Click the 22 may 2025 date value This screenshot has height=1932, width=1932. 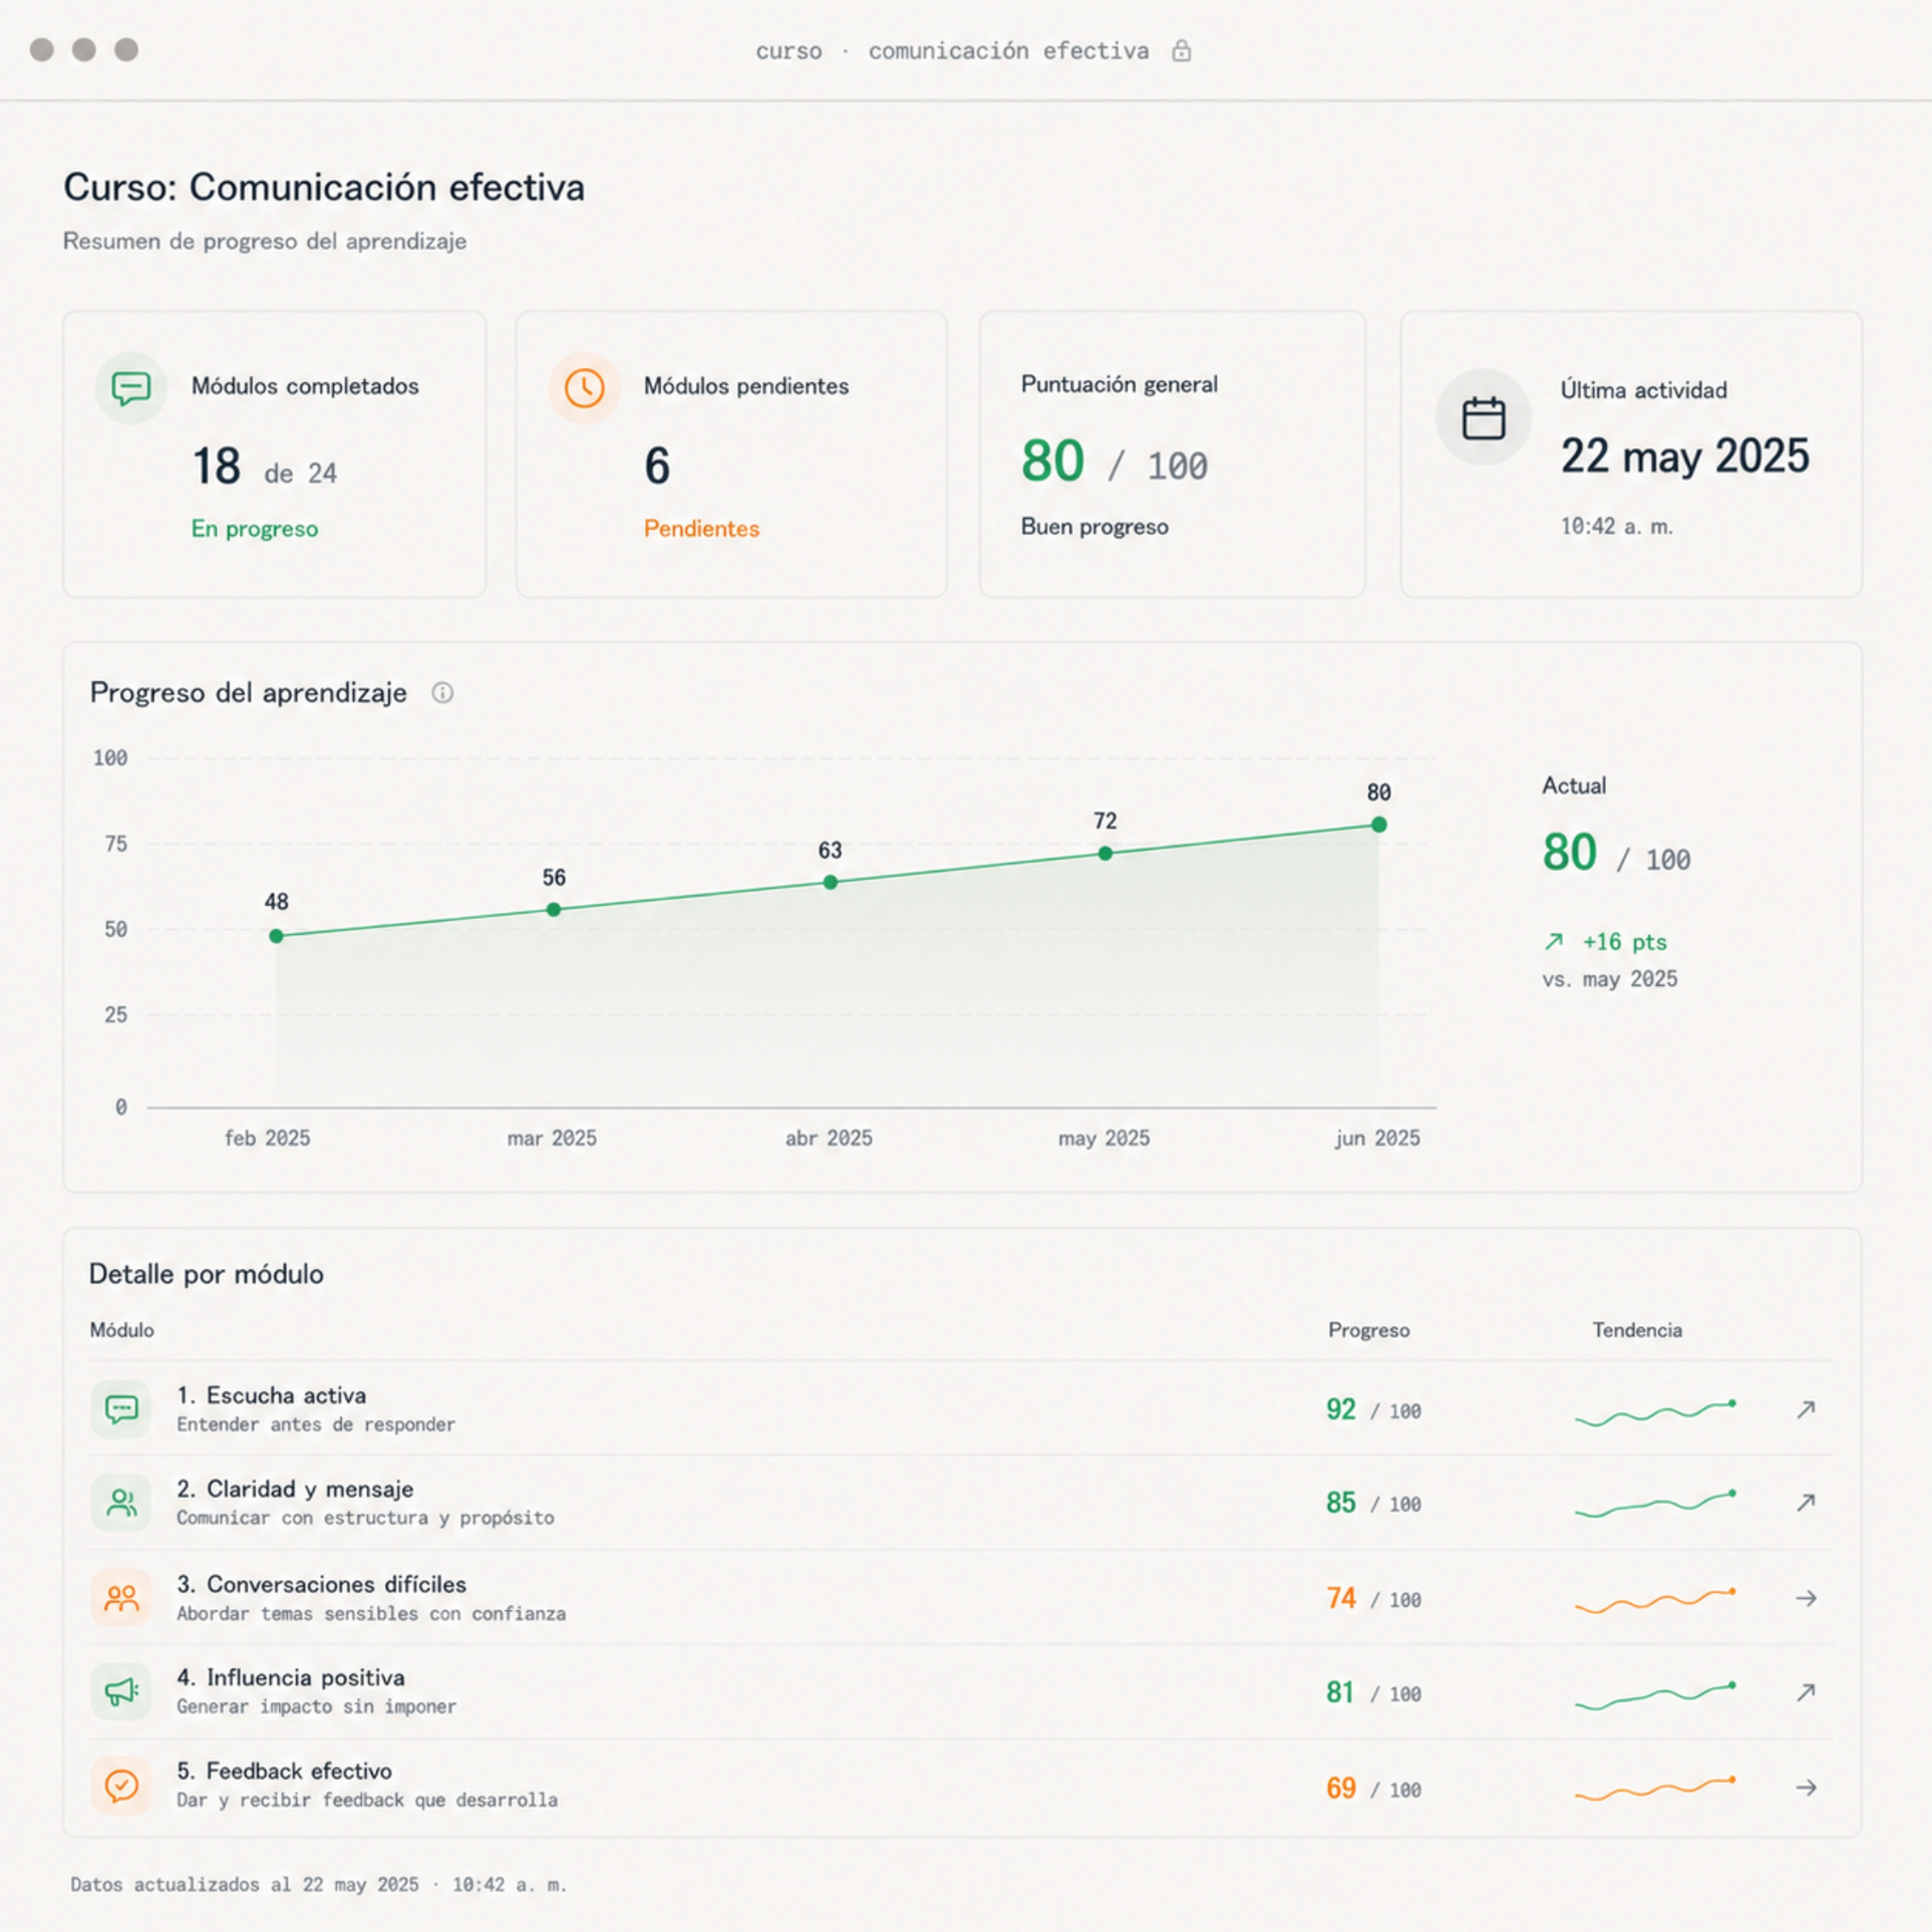coord(1685,456)
